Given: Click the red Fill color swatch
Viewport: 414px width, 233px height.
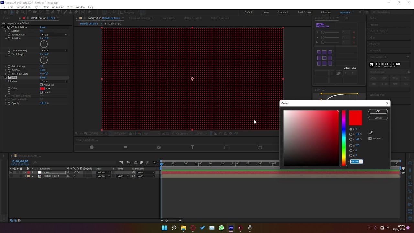Looking at the screenshot, I should pyautogui.click(x=42, y=88).
